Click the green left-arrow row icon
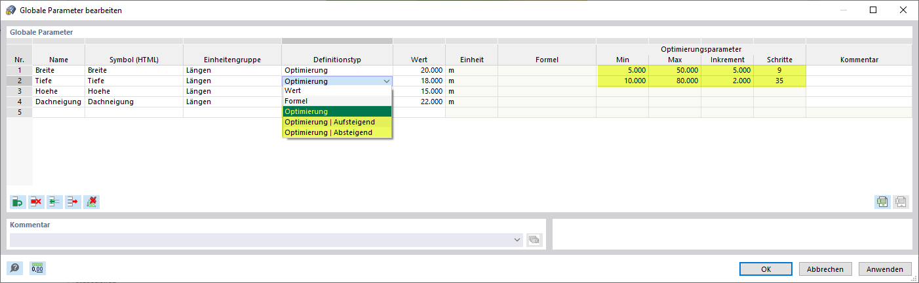Screen dimensions: 919x283 click(x=54, y=202)
